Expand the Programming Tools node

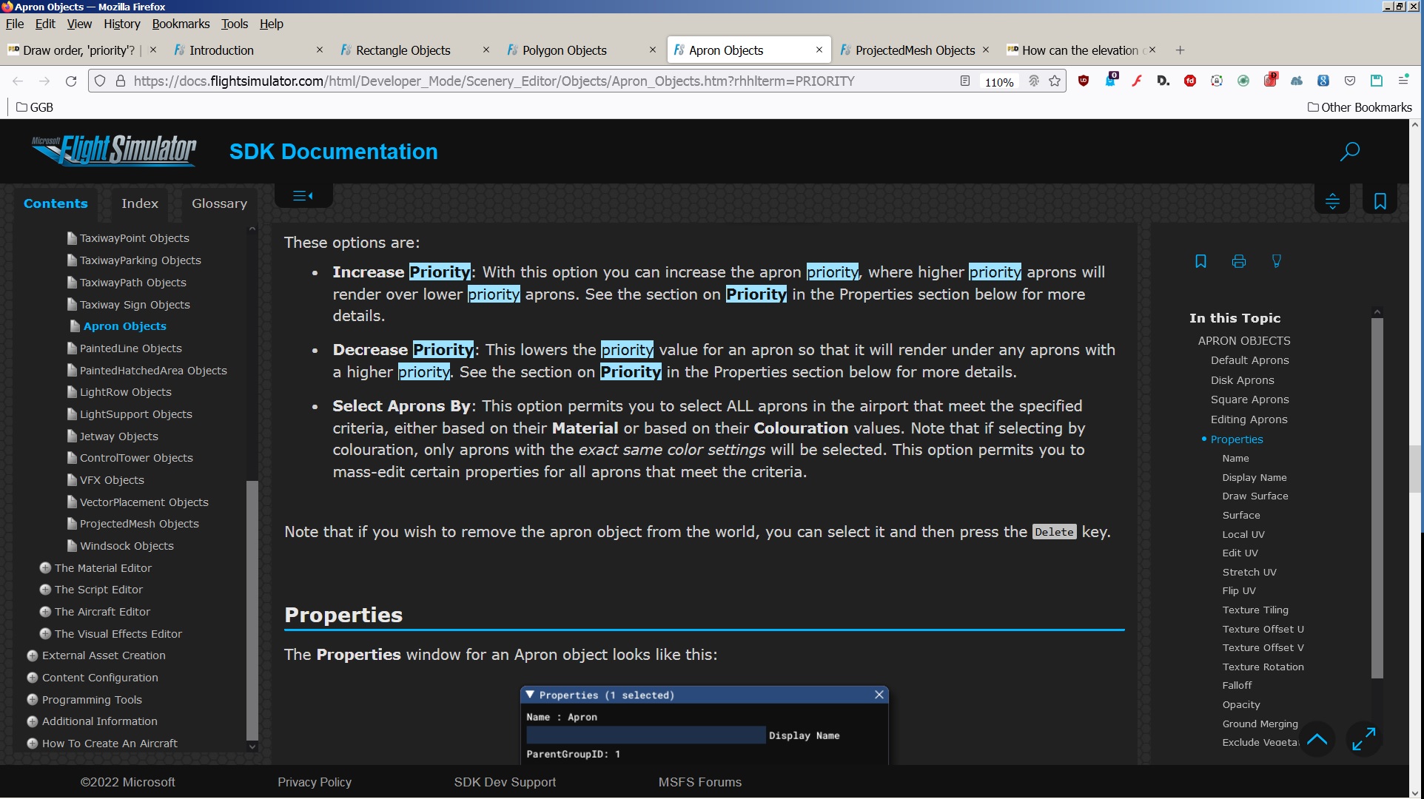pyautogui.click(x=33, y=700)
